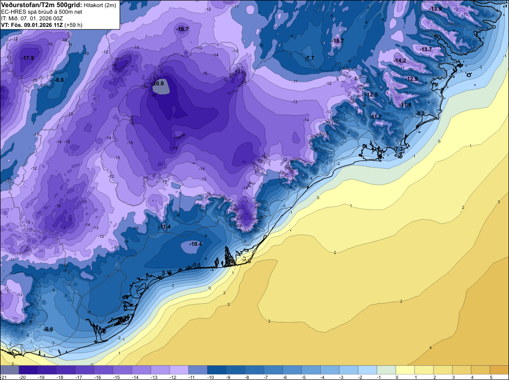The height and width of the screenshot is (380, 509).
Task: Click the -20.8 minimum temperature label
Action: [x=158, y=83]
